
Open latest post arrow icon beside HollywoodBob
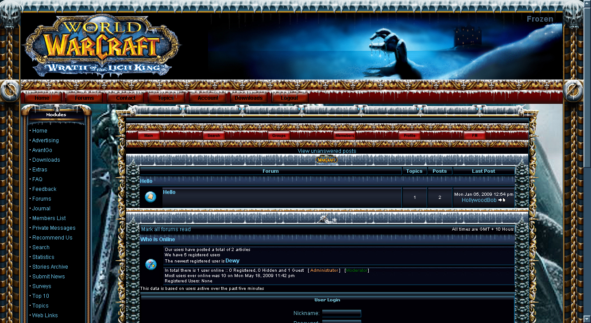click(x=502, y=200)
